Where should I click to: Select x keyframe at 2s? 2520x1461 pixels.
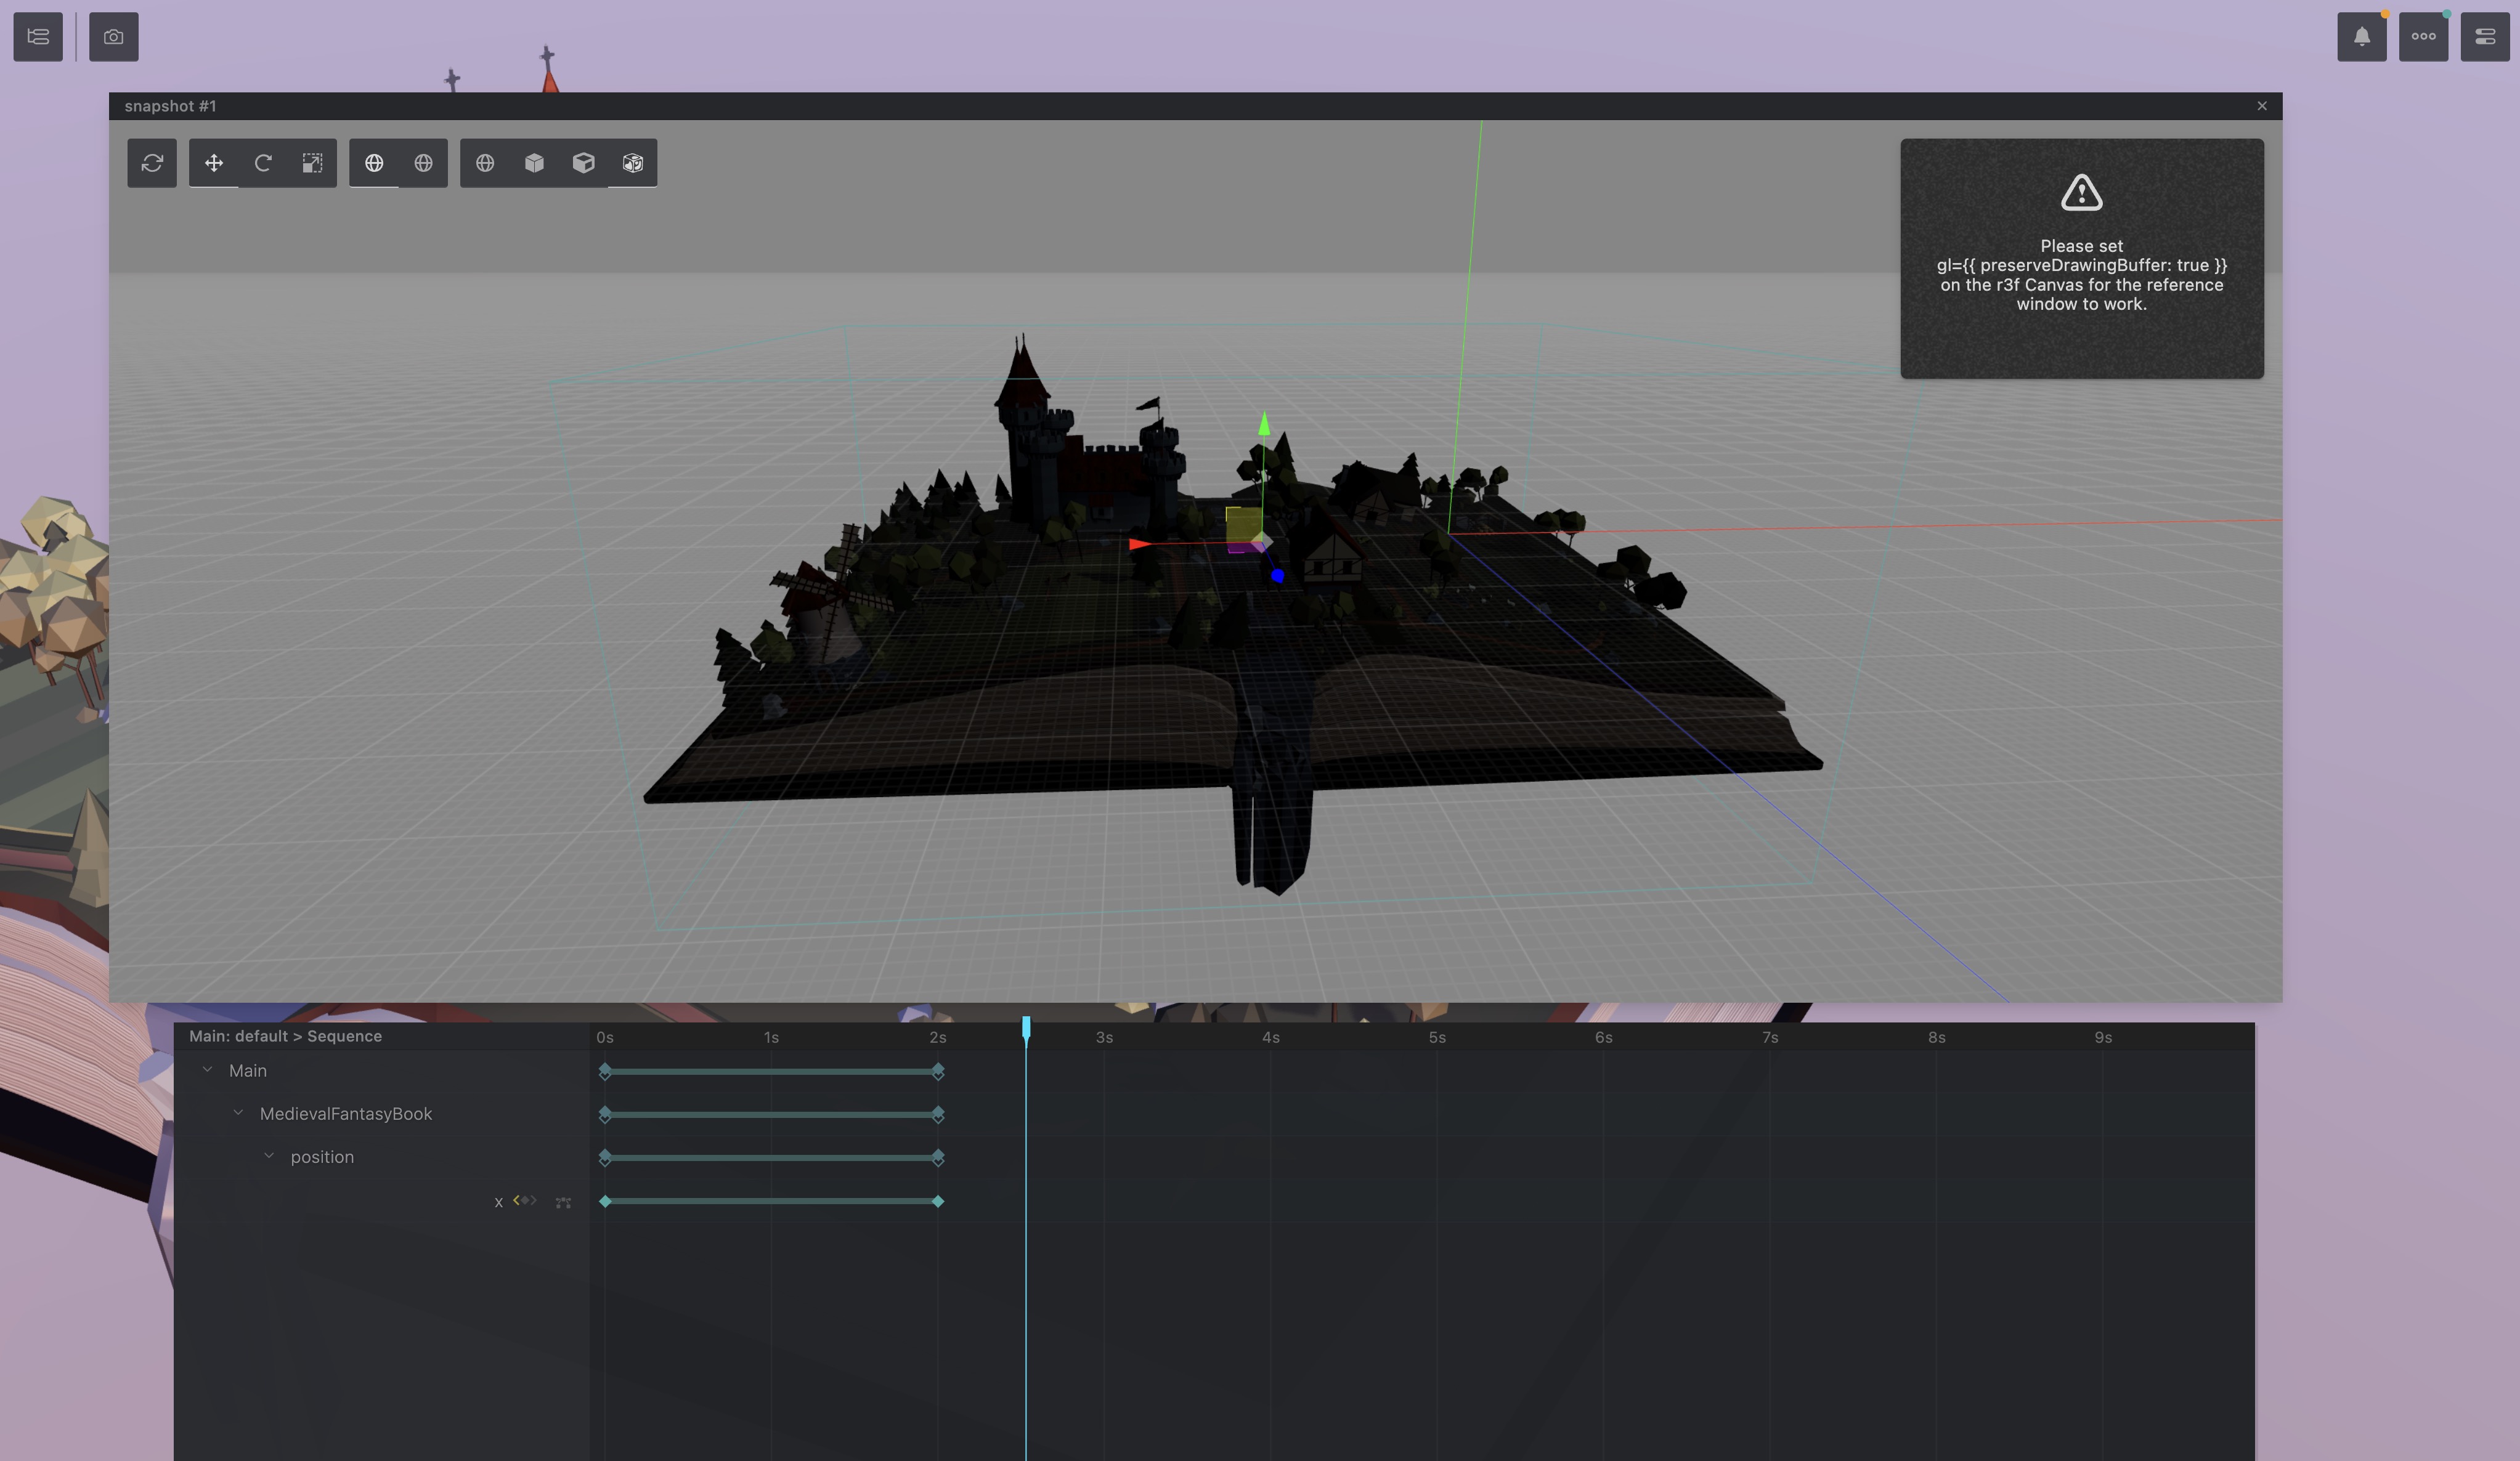tap(938, 1201)
